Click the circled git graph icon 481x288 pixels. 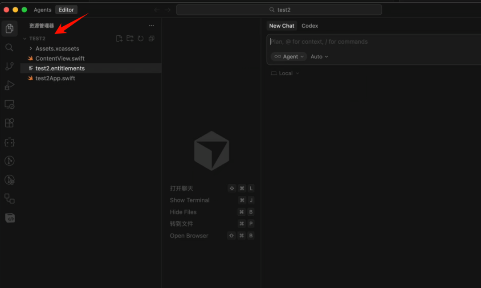[9, 161]
